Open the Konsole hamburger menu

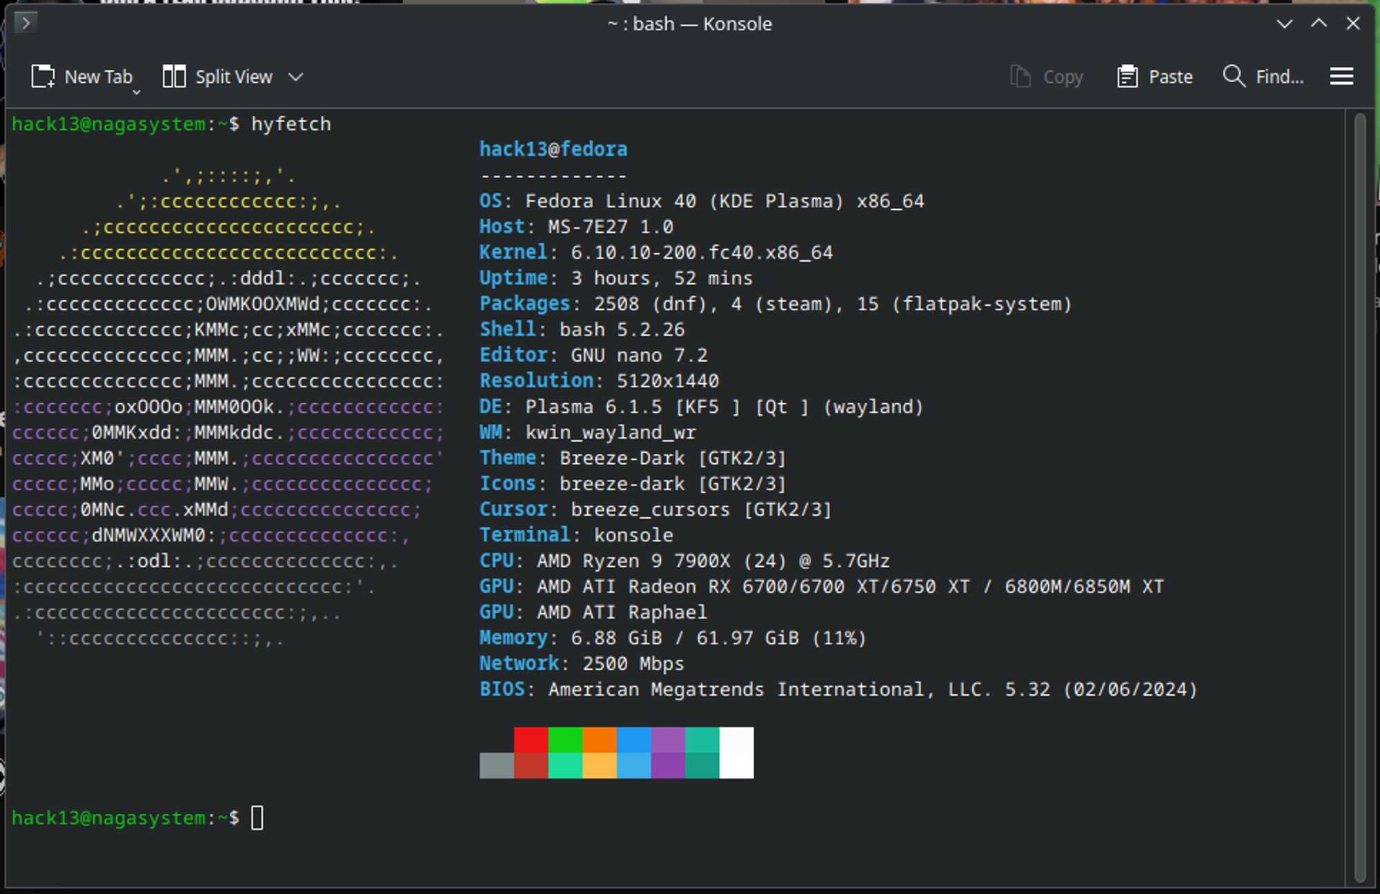coord(1341,77)
